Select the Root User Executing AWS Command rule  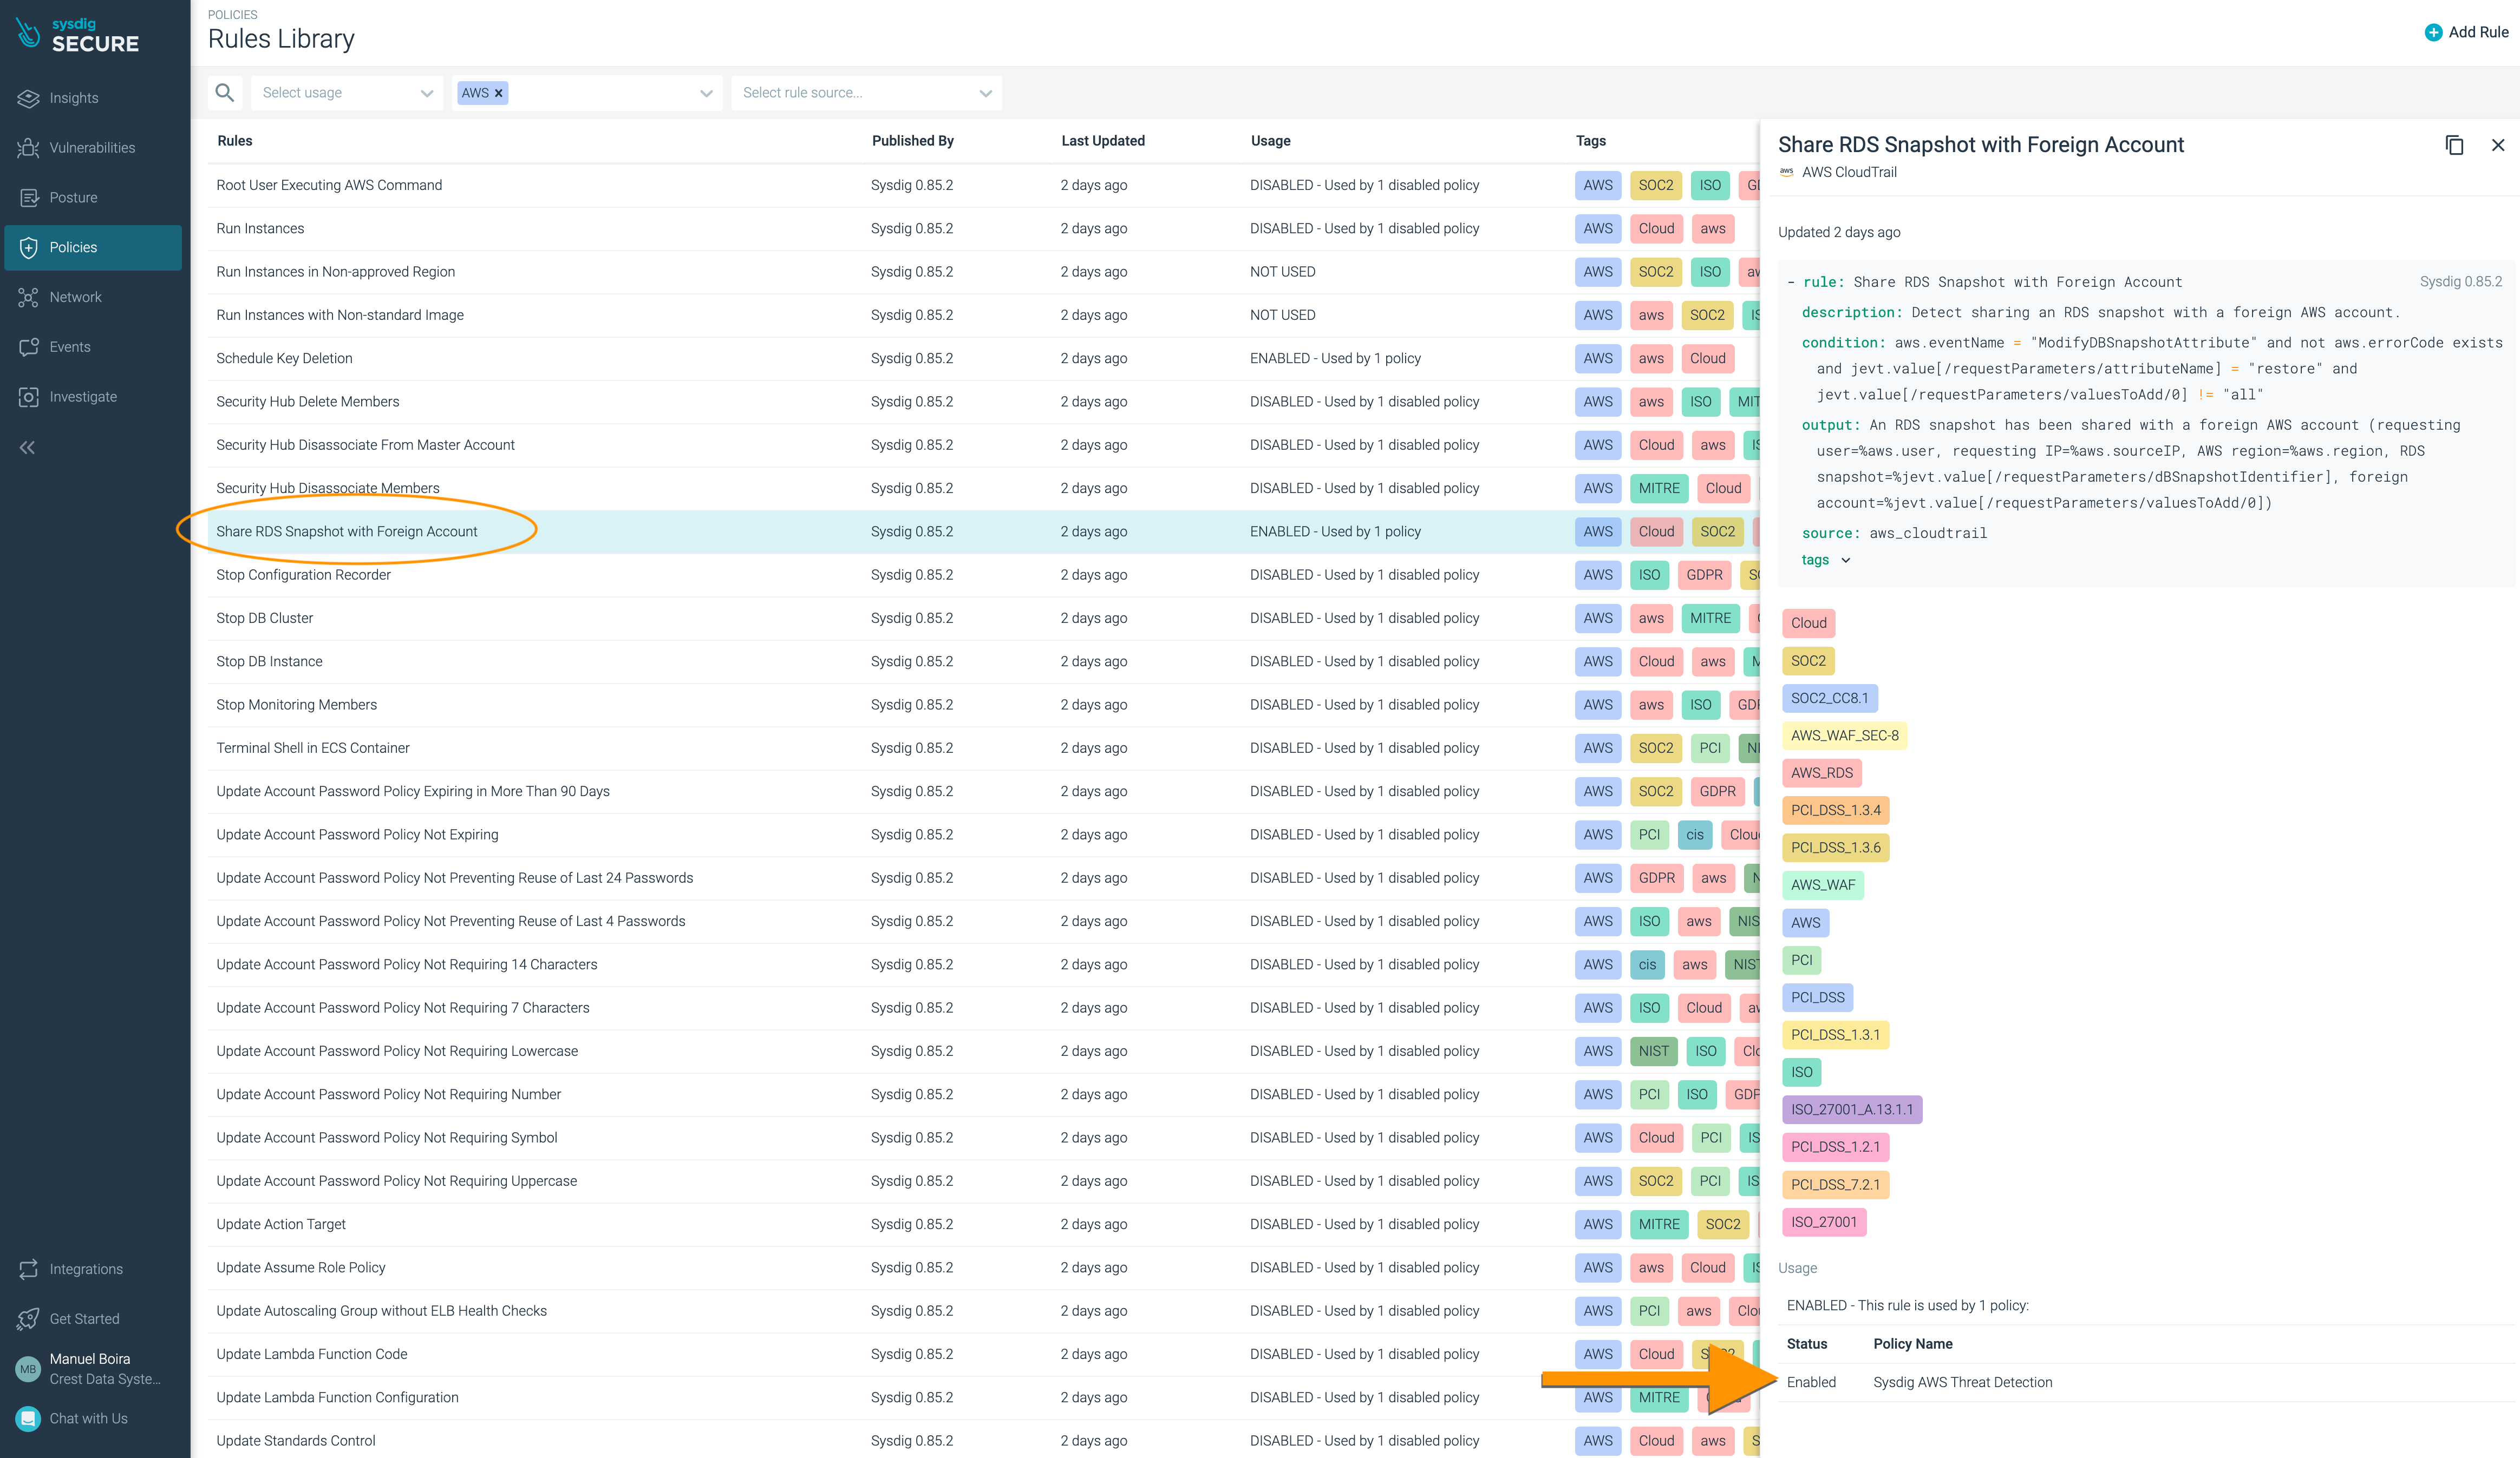point(328,185)
